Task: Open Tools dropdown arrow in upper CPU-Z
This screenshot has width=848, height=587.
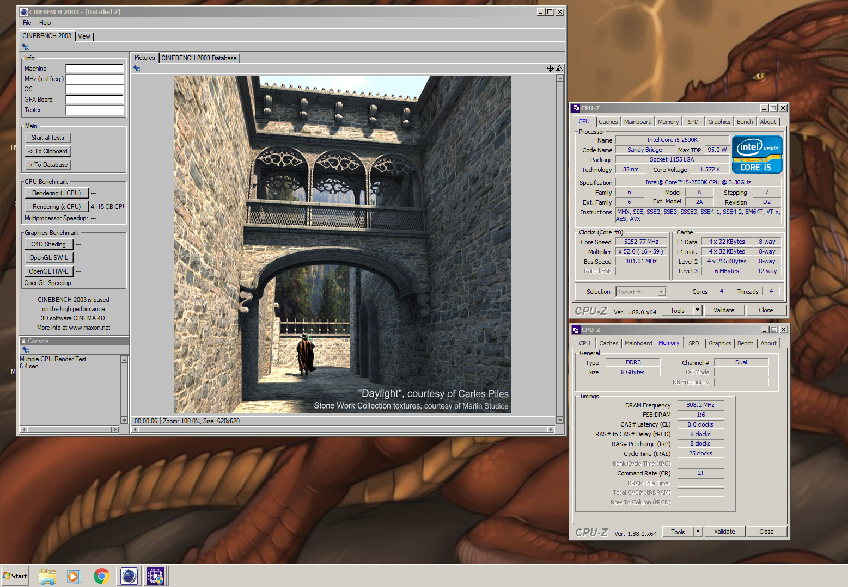Action: [697, 310]
